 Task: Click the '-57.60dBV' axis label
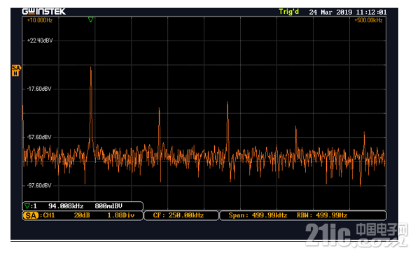pos(39,137)
